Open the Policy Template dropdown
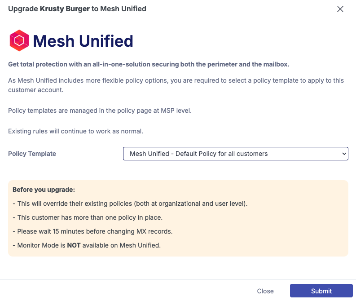This screenshot has width=356, height=301. pos(235,154)
